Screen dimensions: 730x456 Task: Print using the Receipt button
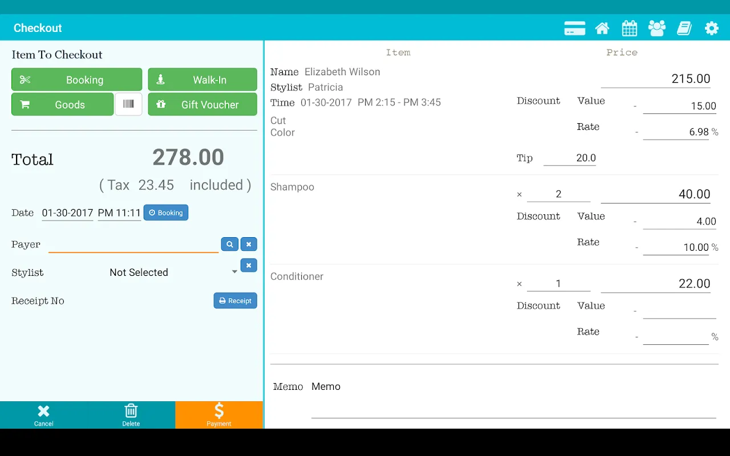[x=235, y=300]
